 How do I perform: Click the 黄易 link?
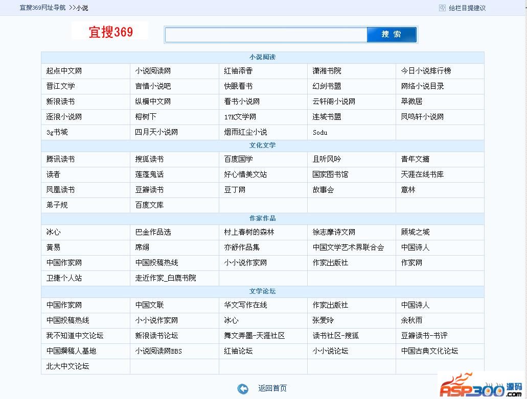pos(53,247)
